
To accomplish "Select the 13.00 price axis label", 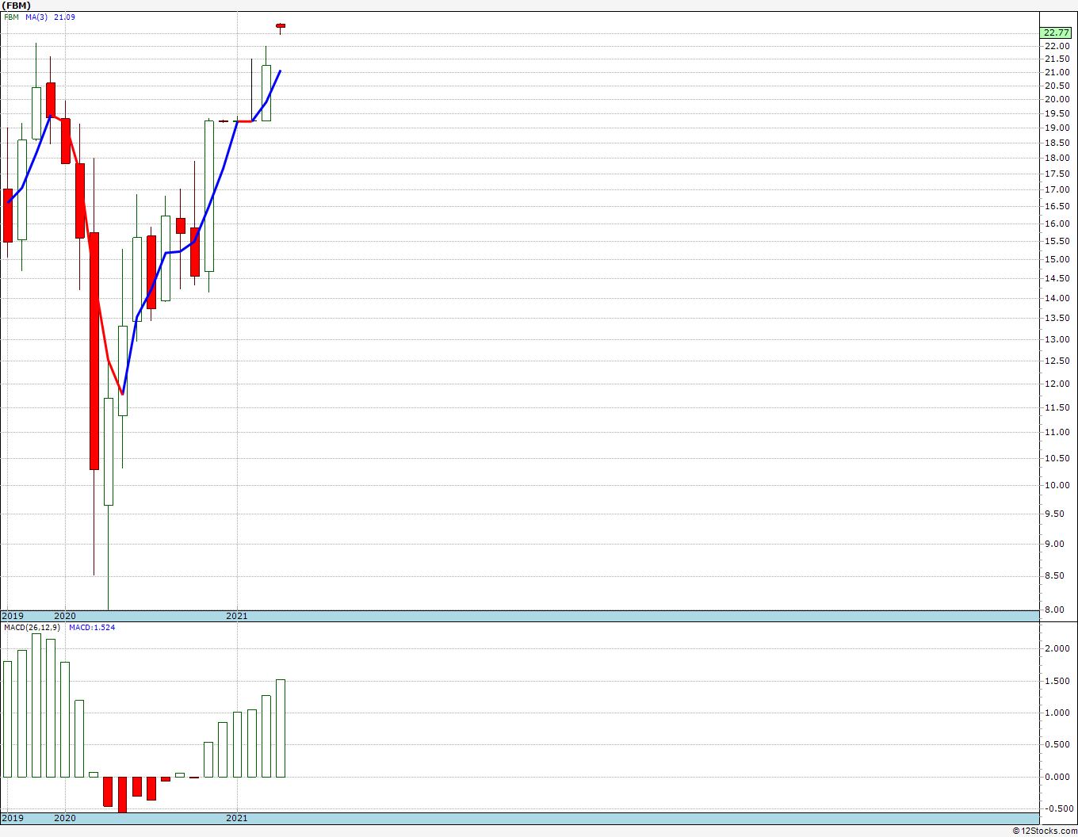I will click(1056, 339).
